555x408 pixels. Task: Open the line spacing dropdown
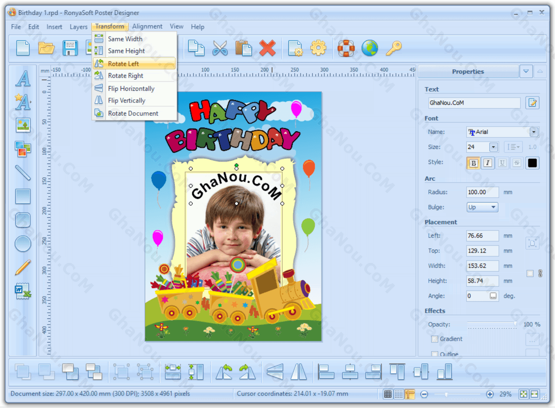pyautogui.click(x=513, y=147)
